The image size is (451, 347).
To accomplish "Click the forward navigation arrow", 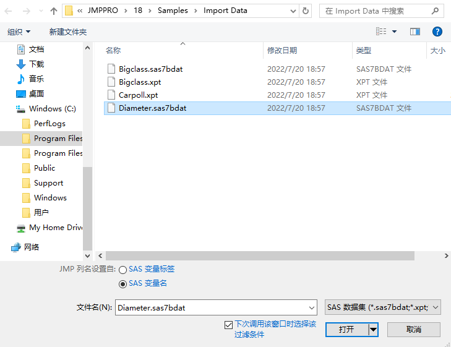I will [27, 11].
